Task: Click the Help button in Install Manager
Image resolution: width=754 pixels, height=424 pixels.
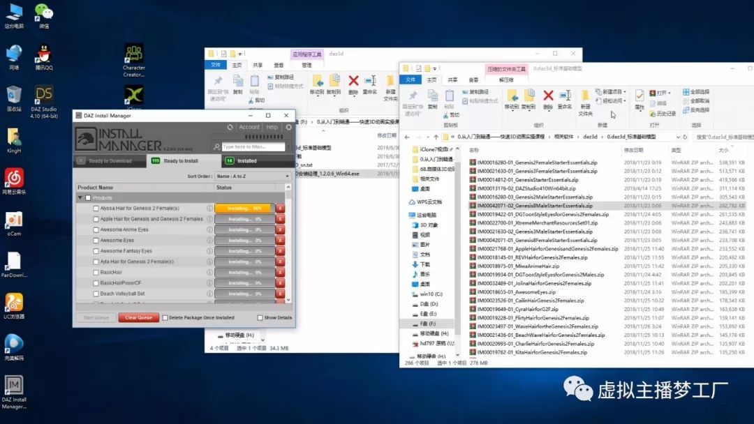Action: [272, 127]
